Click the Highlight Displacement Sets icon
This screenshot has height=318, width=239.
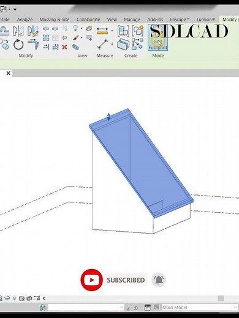[x=29, y=298]
